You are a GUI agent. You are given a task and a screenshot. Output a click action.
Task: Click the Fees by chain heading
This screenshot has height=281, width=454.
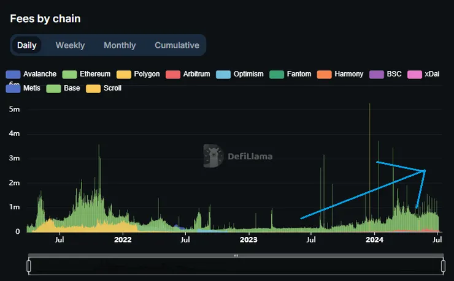(45, 18)
